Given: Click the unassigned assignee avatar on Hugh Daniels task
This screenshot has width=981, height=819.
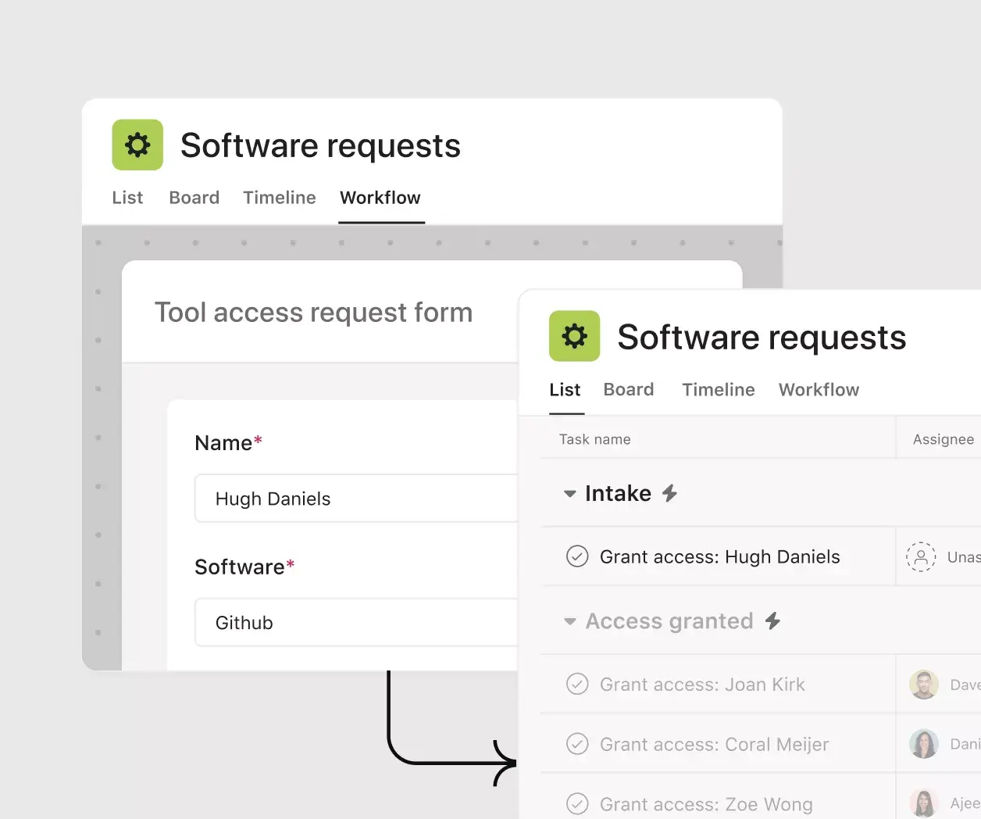Looking at the screenshot, I should click(921, 556).
